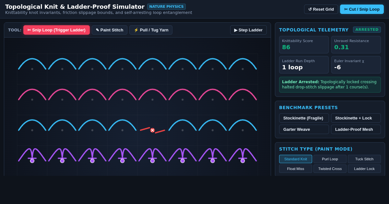Click the first purple locked stitch in bottom row
Viewport: 389px width, 204px height.
click(32, 155)
